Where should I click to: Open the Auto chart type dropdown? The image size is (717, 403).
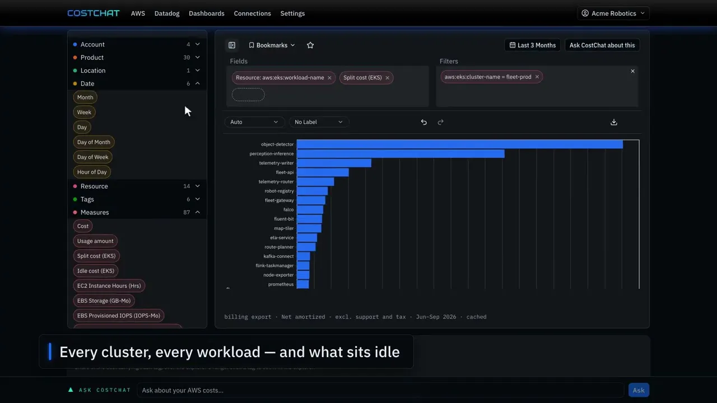coord(254,122)
